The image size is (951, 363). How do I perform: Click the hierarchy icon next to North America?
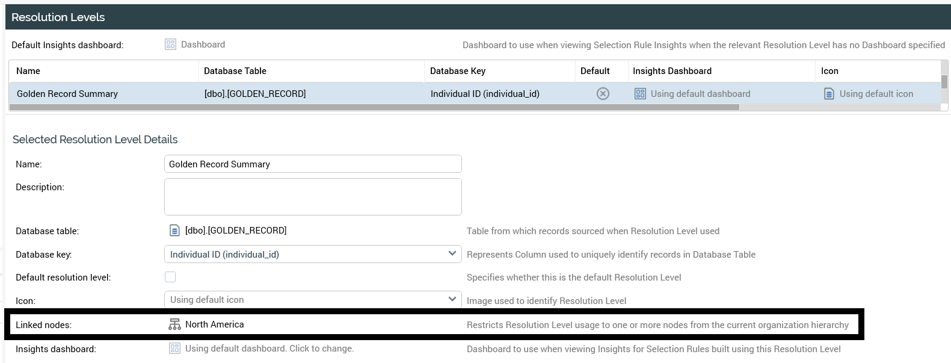tap(174, 324)
